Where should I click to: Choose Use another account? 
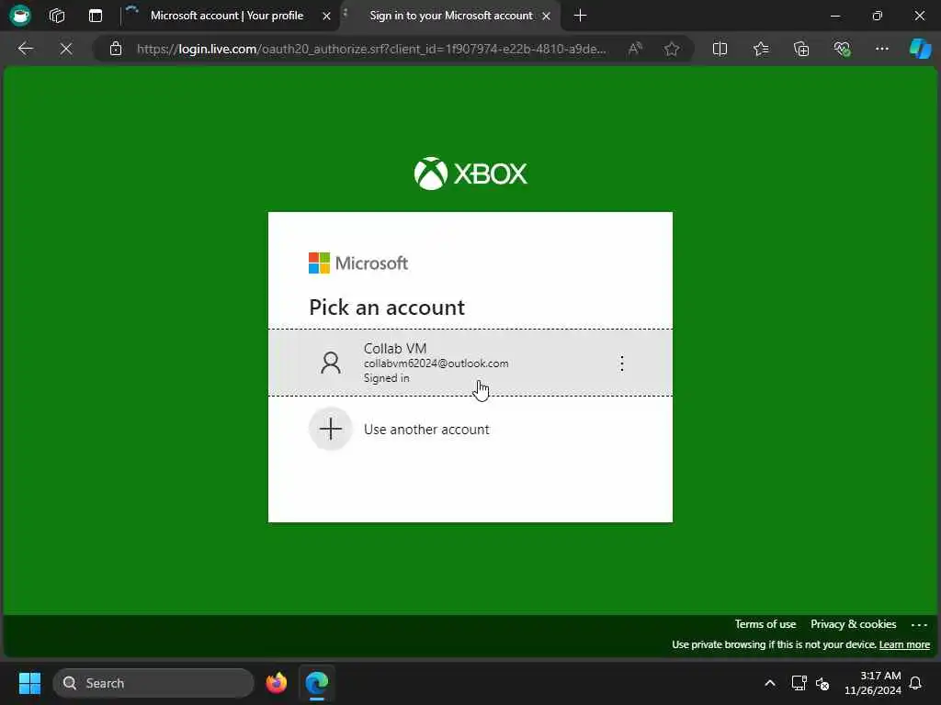[x=470, y=430]
